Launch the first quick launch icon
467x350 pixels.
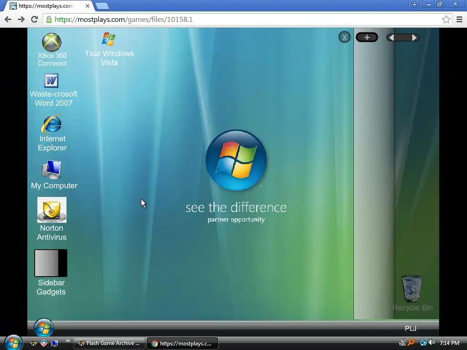pos(33,343)
